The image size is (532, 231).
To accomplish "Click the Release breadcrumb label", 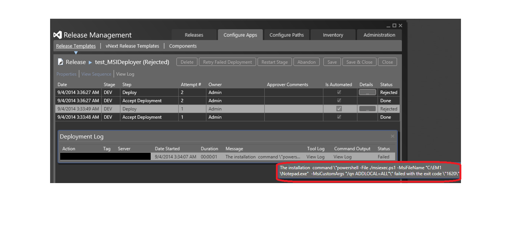I will [76, 62].
